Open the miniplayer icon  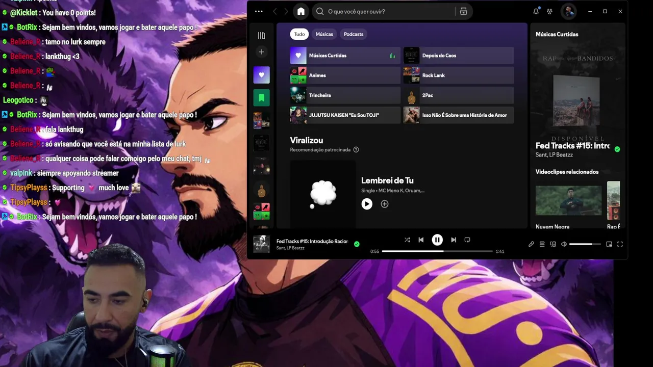[609, 244]
